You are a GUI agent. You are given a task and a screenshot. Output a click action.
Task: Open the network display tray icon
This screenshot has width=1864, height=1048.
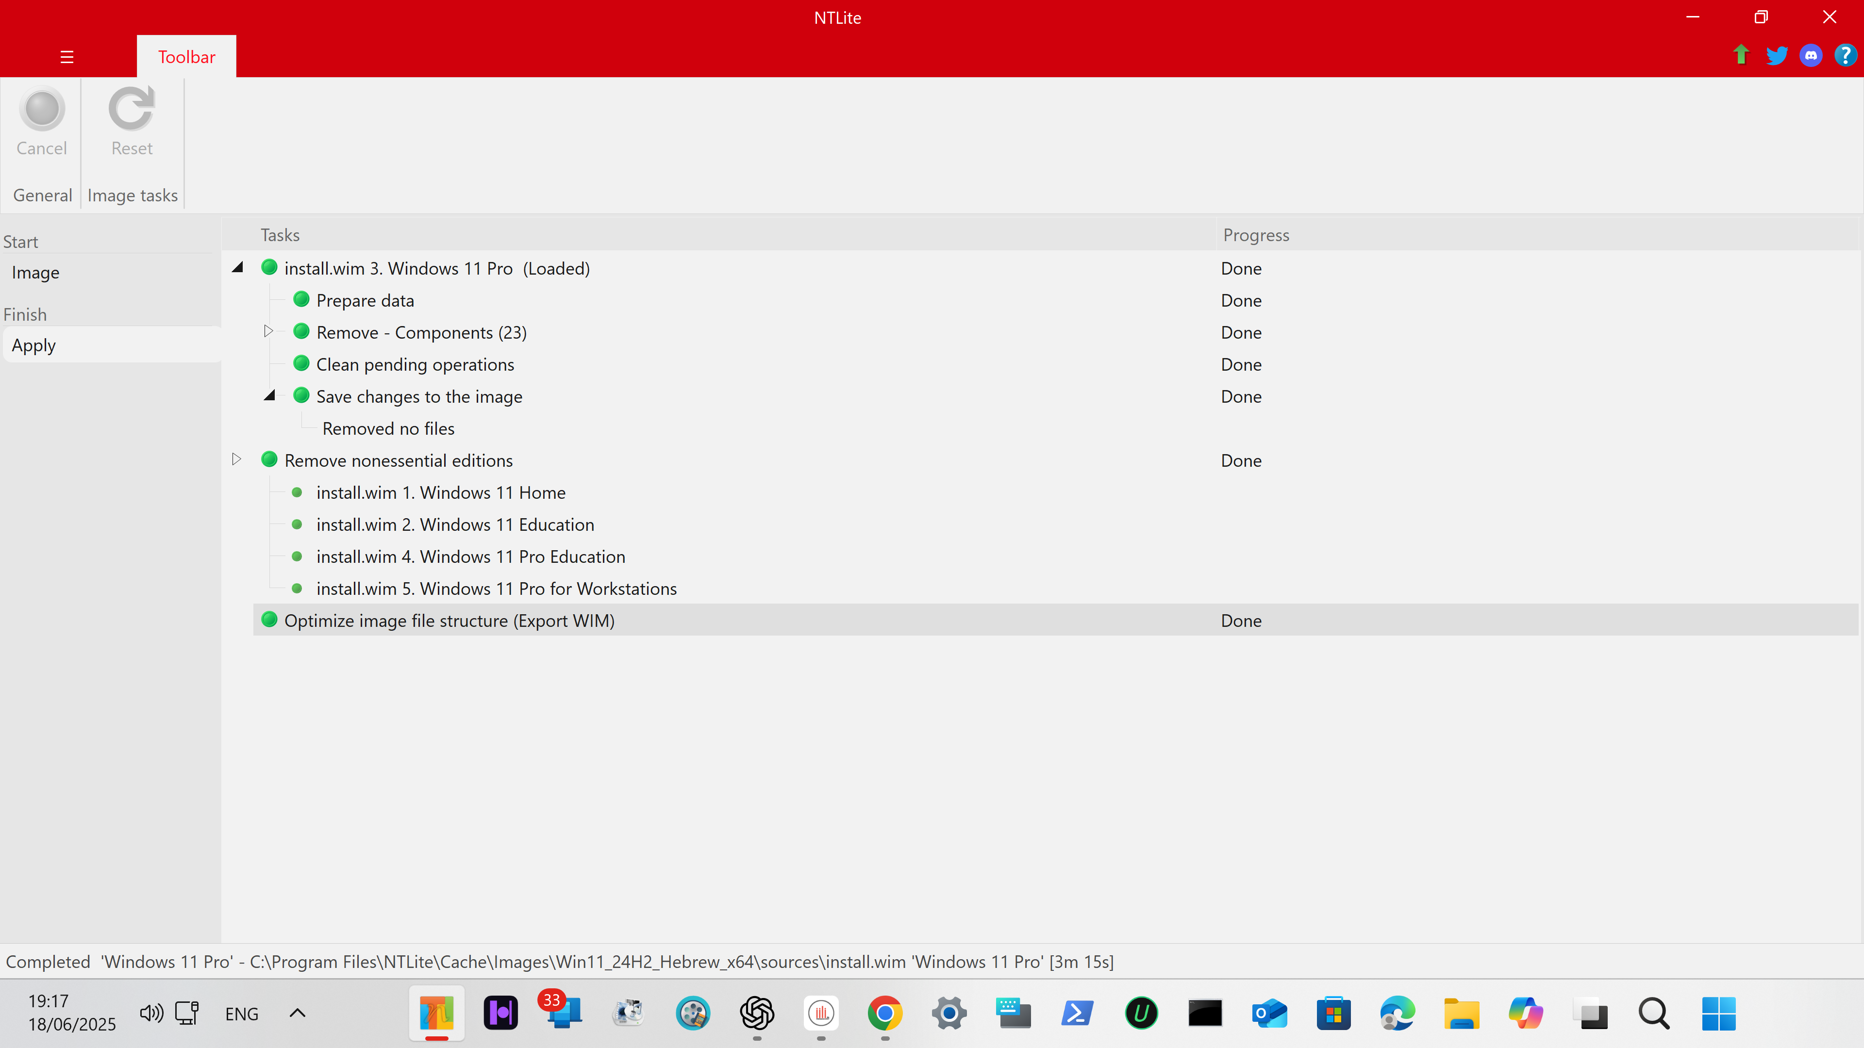point(187,1013)
